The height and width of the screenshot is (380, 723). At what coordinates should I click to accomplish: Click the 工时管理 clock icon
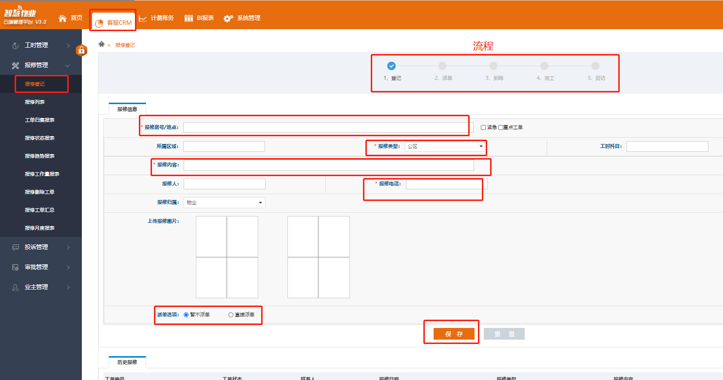tap(16, 45)
